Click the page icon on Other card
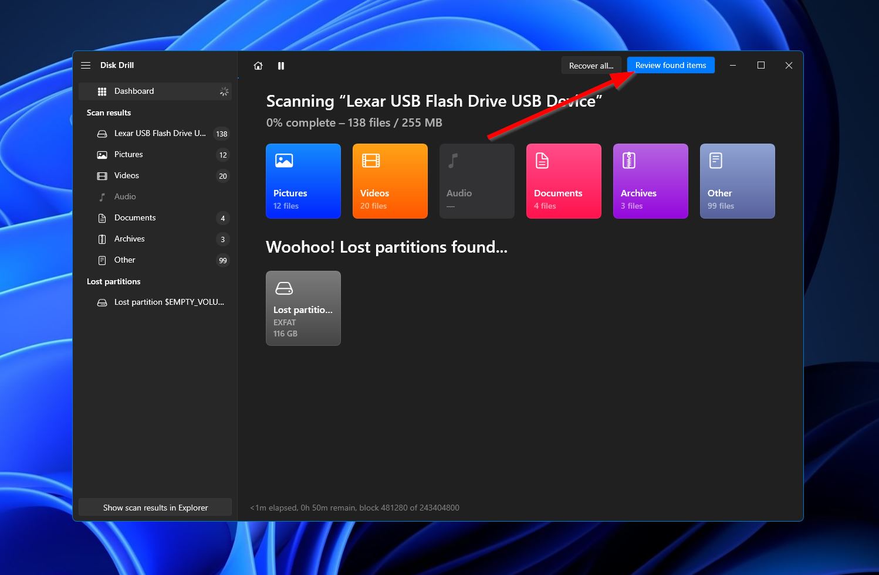 pyautogui.click(x=716, y=161)
